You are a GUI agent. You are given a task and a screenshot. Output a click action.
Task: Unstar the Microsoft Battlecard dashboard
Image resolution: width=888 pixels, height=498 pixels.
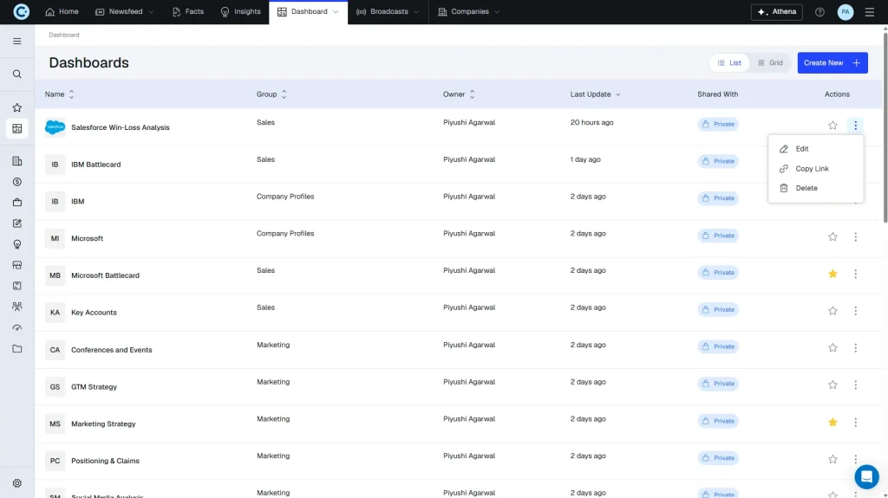coord(832,274)
